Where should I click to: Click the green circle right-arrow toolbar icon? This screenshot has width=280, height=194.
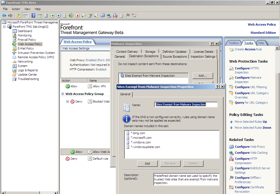click(x=52, y=16)
